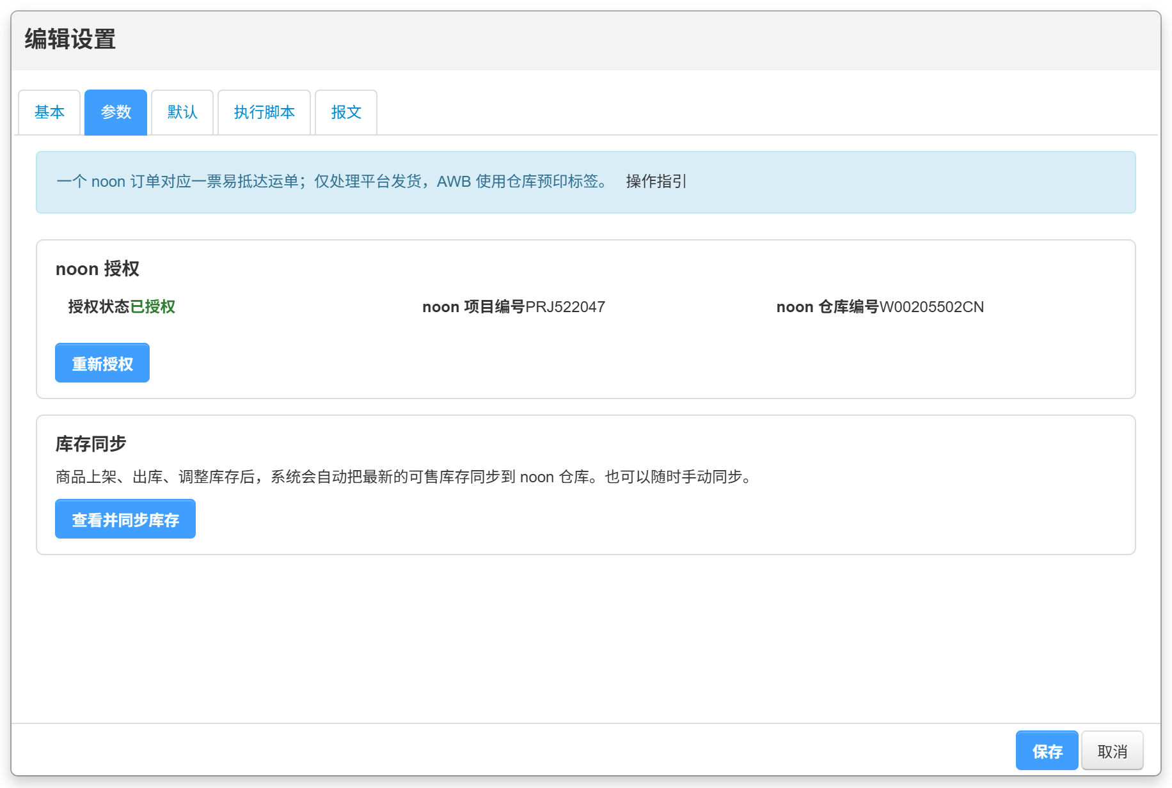Switch to the 基本 tab
This screenshot has width=1172, height=788.
click(x=49, y=113)
